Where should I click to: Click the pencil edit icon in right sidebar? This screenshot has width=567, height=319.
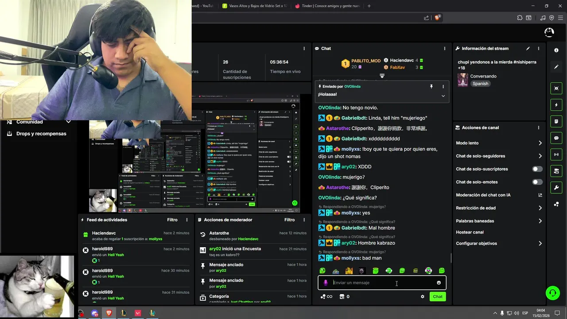(556, 67)
